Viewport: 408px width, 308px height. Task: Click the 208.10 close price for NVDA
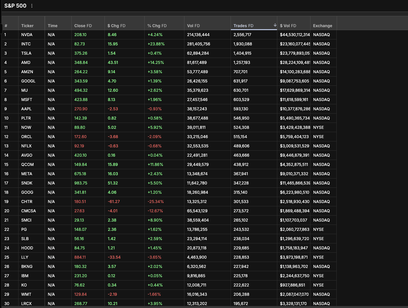[80, 34]
